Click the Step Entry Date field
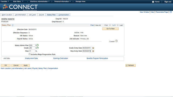 [87, 51]
